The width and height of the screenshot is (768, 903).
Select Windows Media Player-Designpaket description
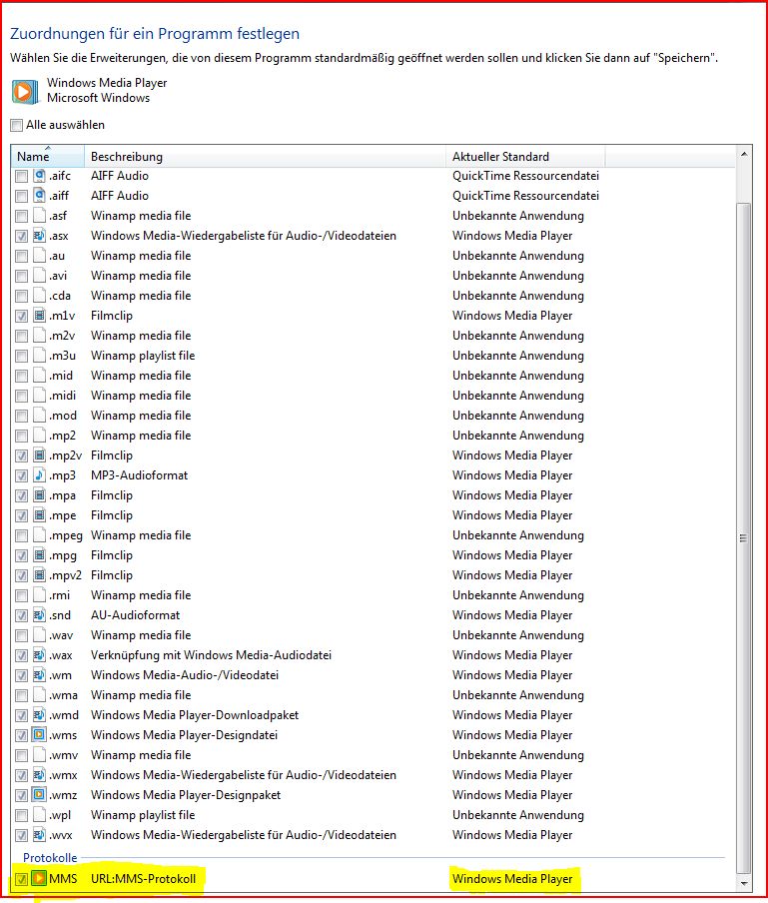tap(186, 795)
